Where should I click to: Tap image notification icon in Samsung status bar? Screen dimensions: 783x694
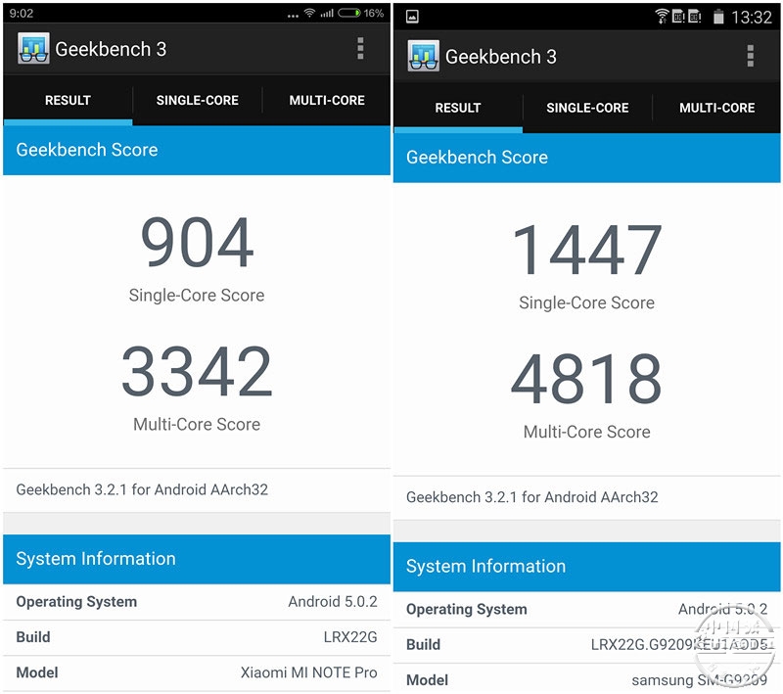(x=412, y=17)
